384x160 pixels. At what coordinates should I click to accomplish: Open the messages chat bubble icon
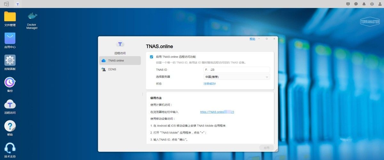(x=356, y=4)
